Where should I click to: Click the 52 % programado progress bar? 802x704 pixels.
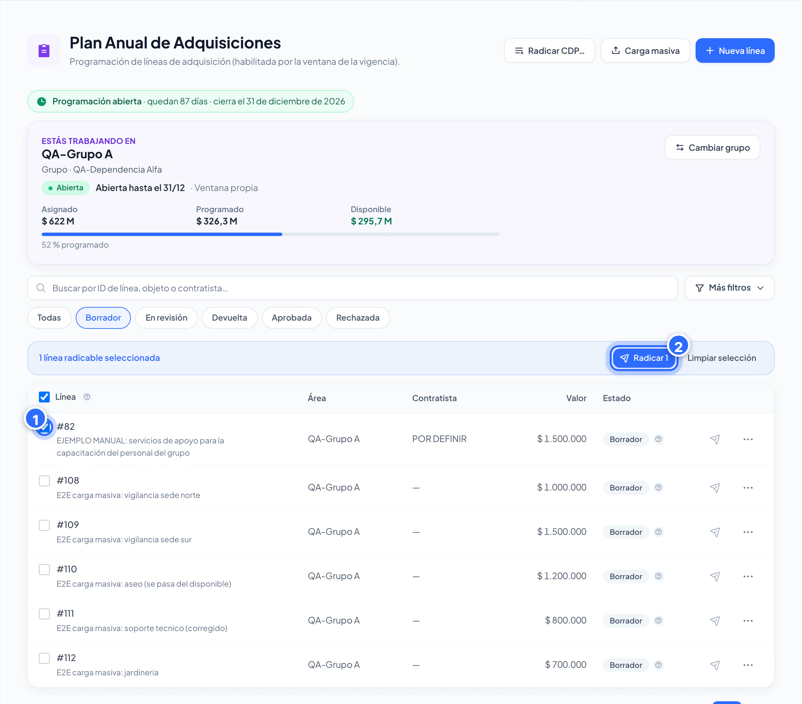tap(271, 234)
